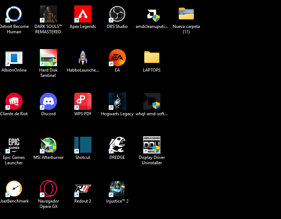
Task: Click the DARK SOULS REMASTERED desktop icon
Action: click(x=48, y=14)
